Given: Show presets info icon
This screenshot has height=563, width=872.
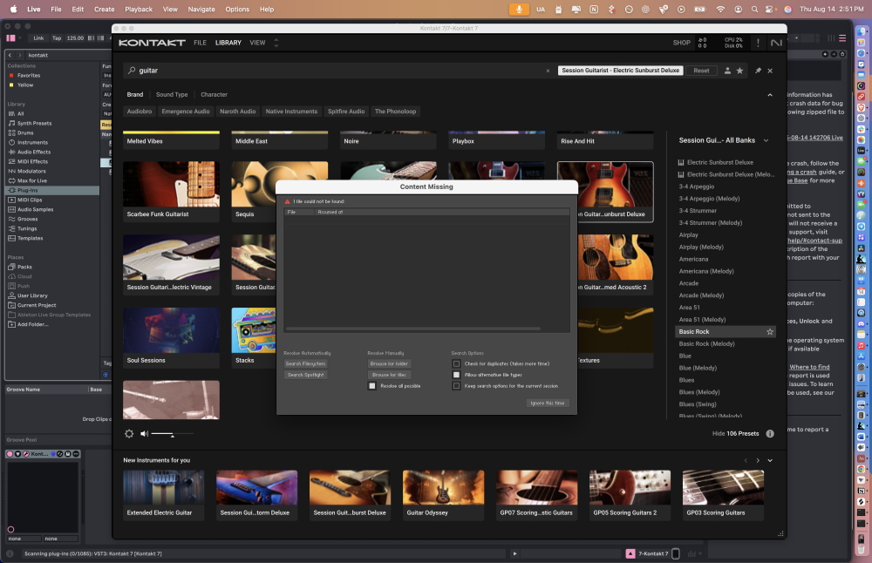Looking at the screenshot, I should coord(770,433).
